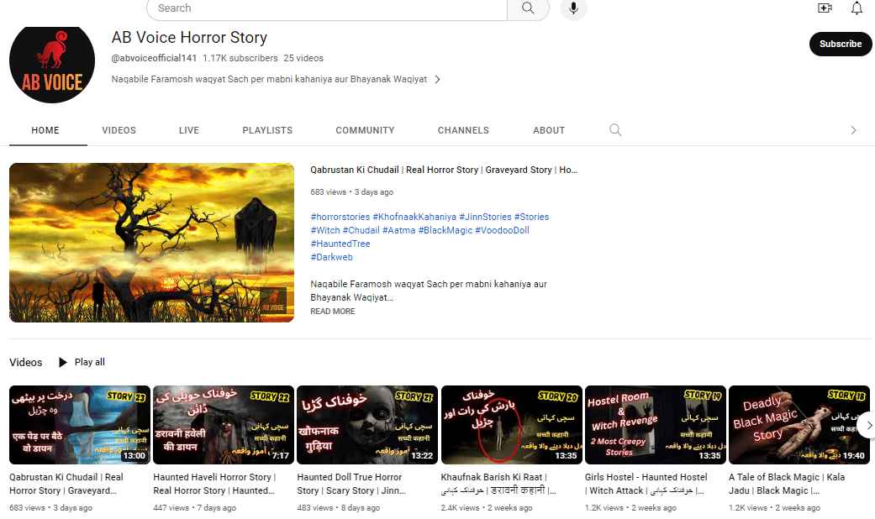The width and height of the screenshot is (875, 519).
Task: Play the featured graveyard video thumbnail
Action: 152,243
